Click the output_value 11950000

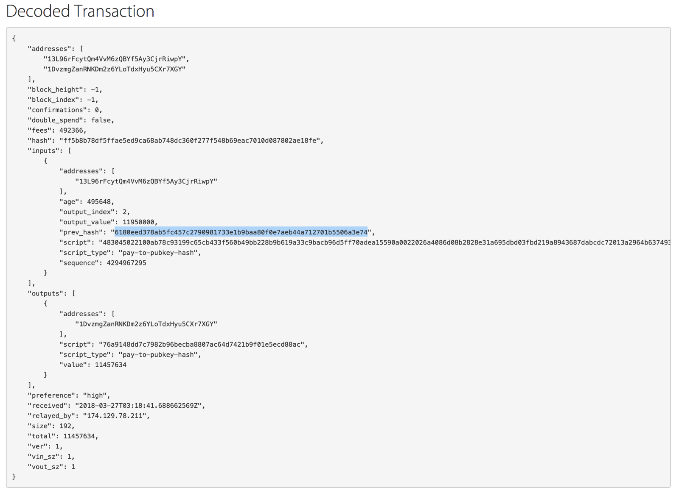click(139, 222)
